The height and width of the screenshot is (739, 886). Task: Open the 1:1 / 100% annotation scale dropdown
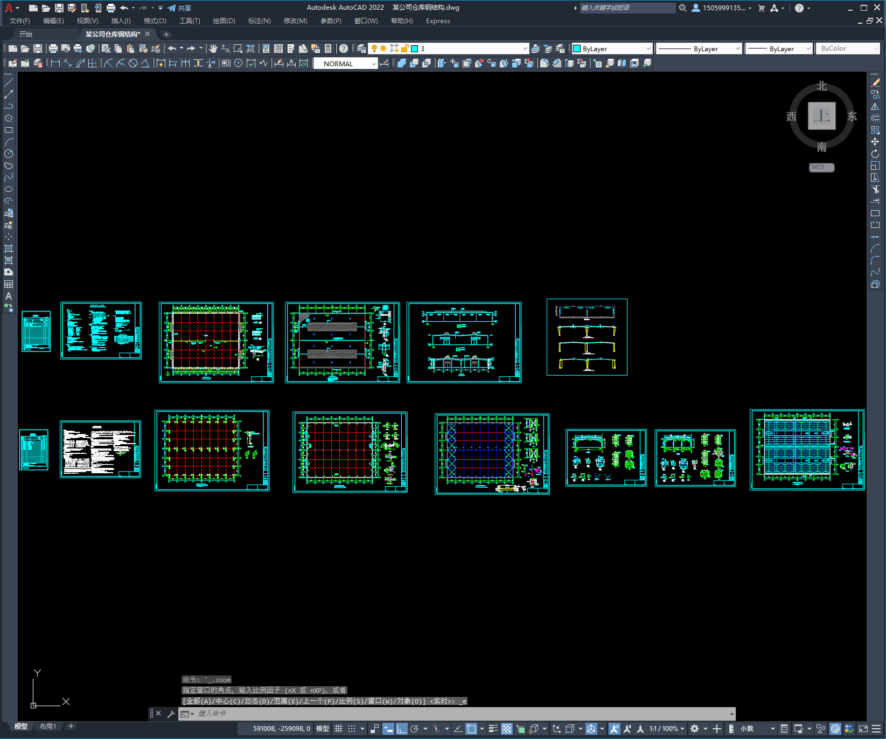pyautogui.click(x=667, y=729)
